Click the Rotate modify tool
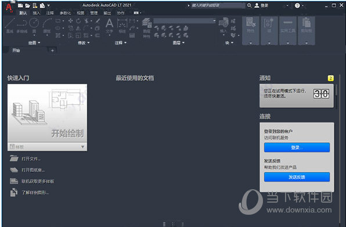The image size is (346, 227). click(78, 21)
